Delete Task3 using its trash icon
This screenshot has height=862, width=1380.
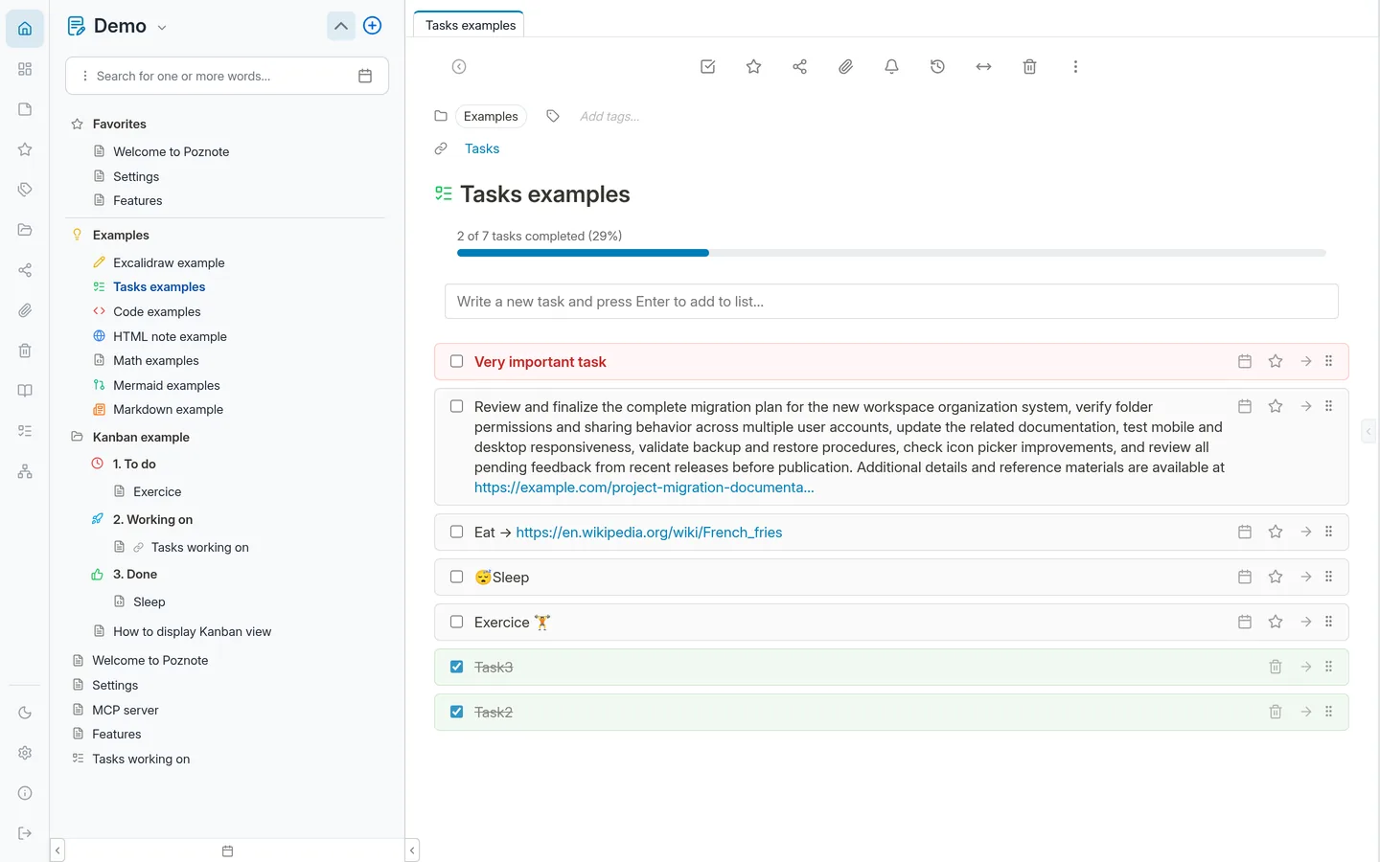pos(1276,667)
